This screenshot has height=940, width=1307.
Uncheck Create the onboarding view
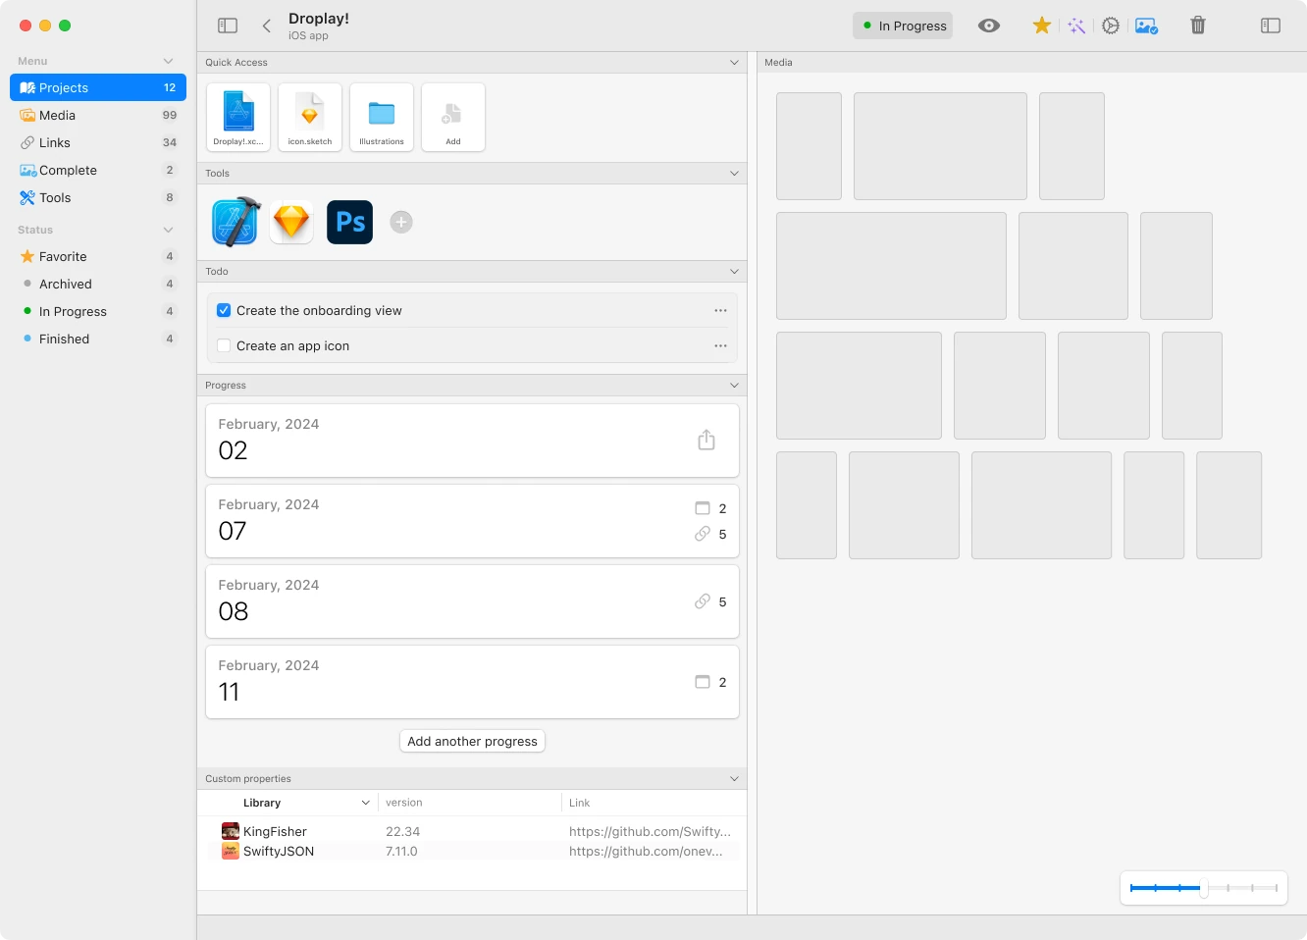tap(224, 311)
